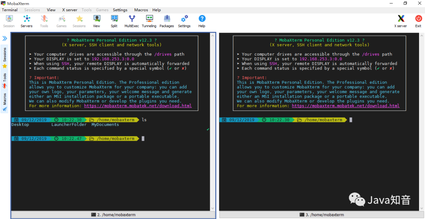The image size is (425, 219).
Task: Follow download link in right terminal
Action: [346, 106]
